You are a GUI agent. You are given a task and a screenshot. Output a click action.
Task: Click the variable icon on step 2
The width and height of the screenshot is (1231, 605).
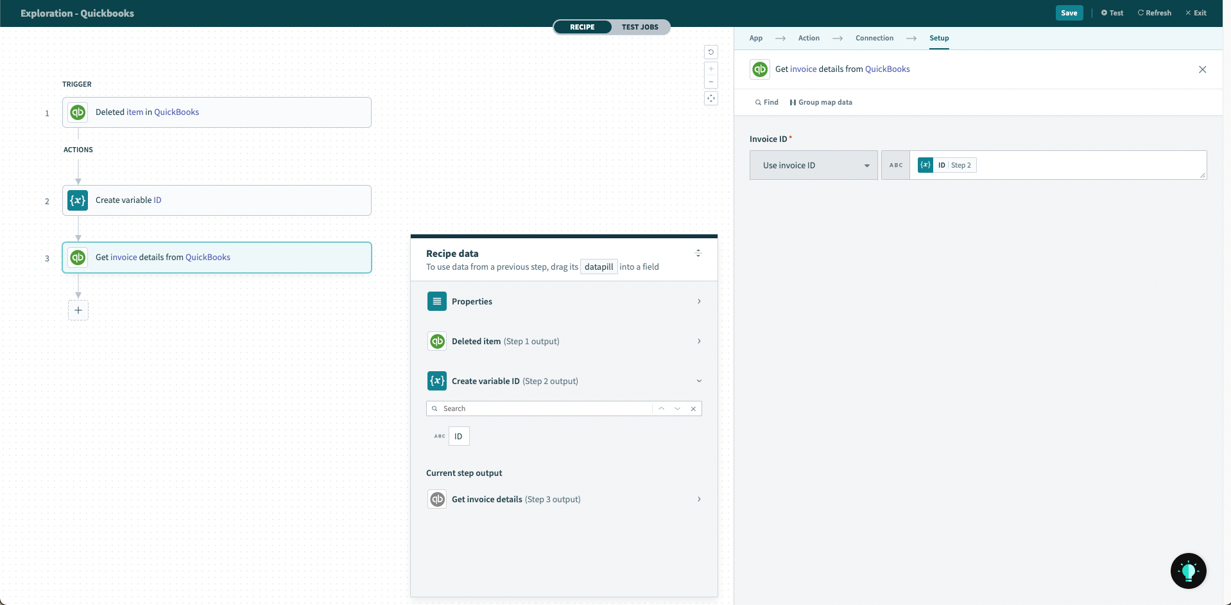click(78, 200)
